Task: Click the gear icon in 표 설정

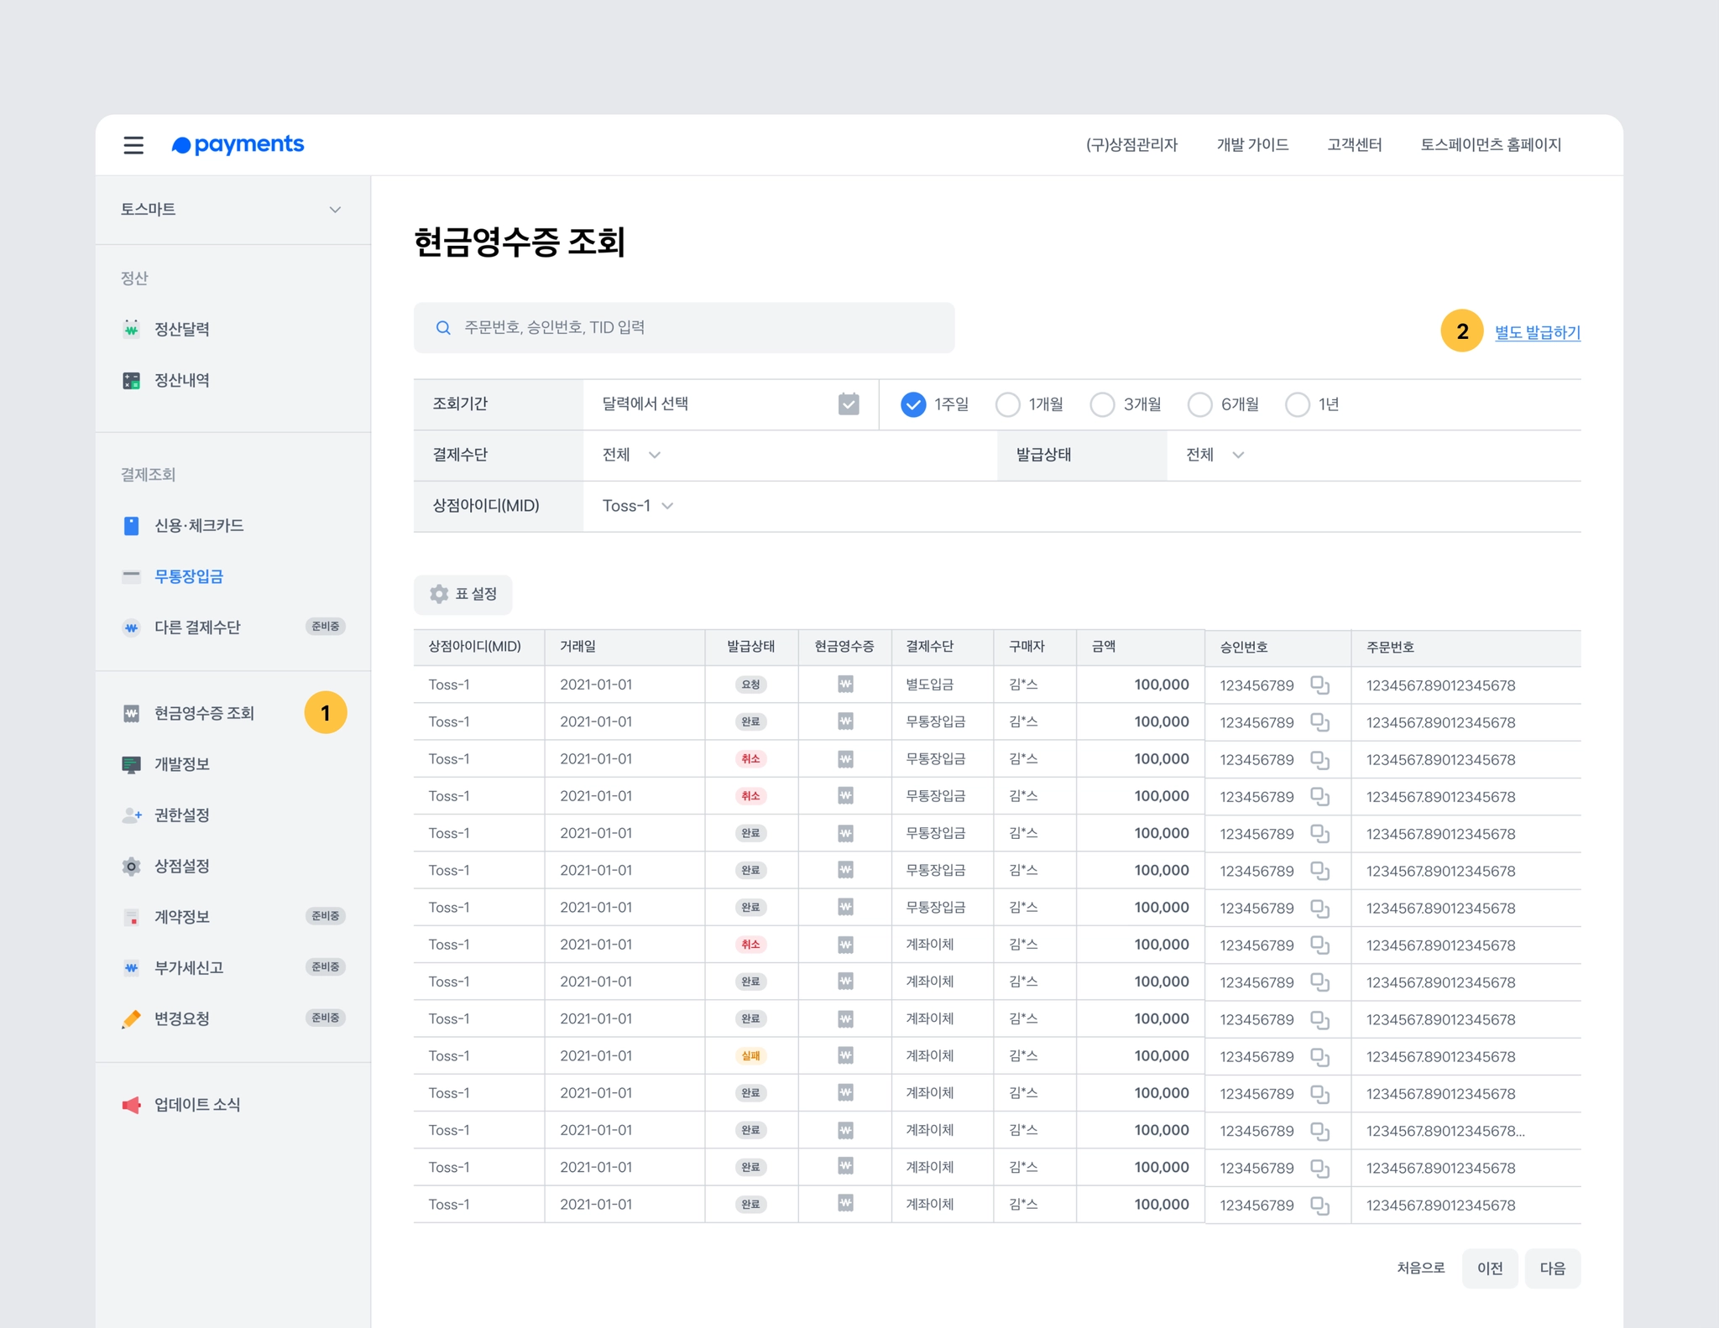Action: tap(439, 594)
